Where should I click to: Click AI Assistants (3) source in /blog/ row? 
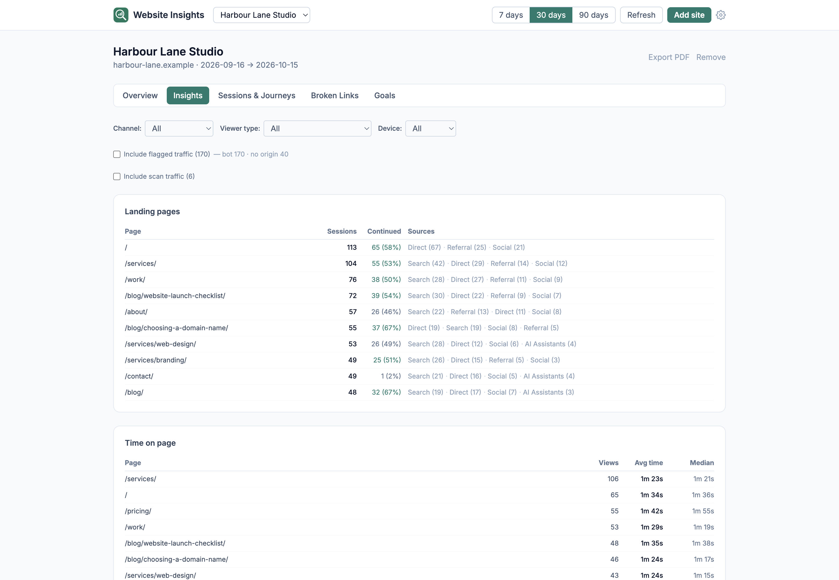(548, 392)
